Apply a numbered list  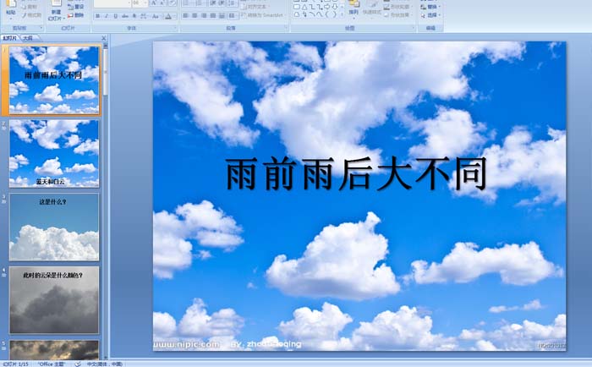pyautogui.click(x=199, y=3)
